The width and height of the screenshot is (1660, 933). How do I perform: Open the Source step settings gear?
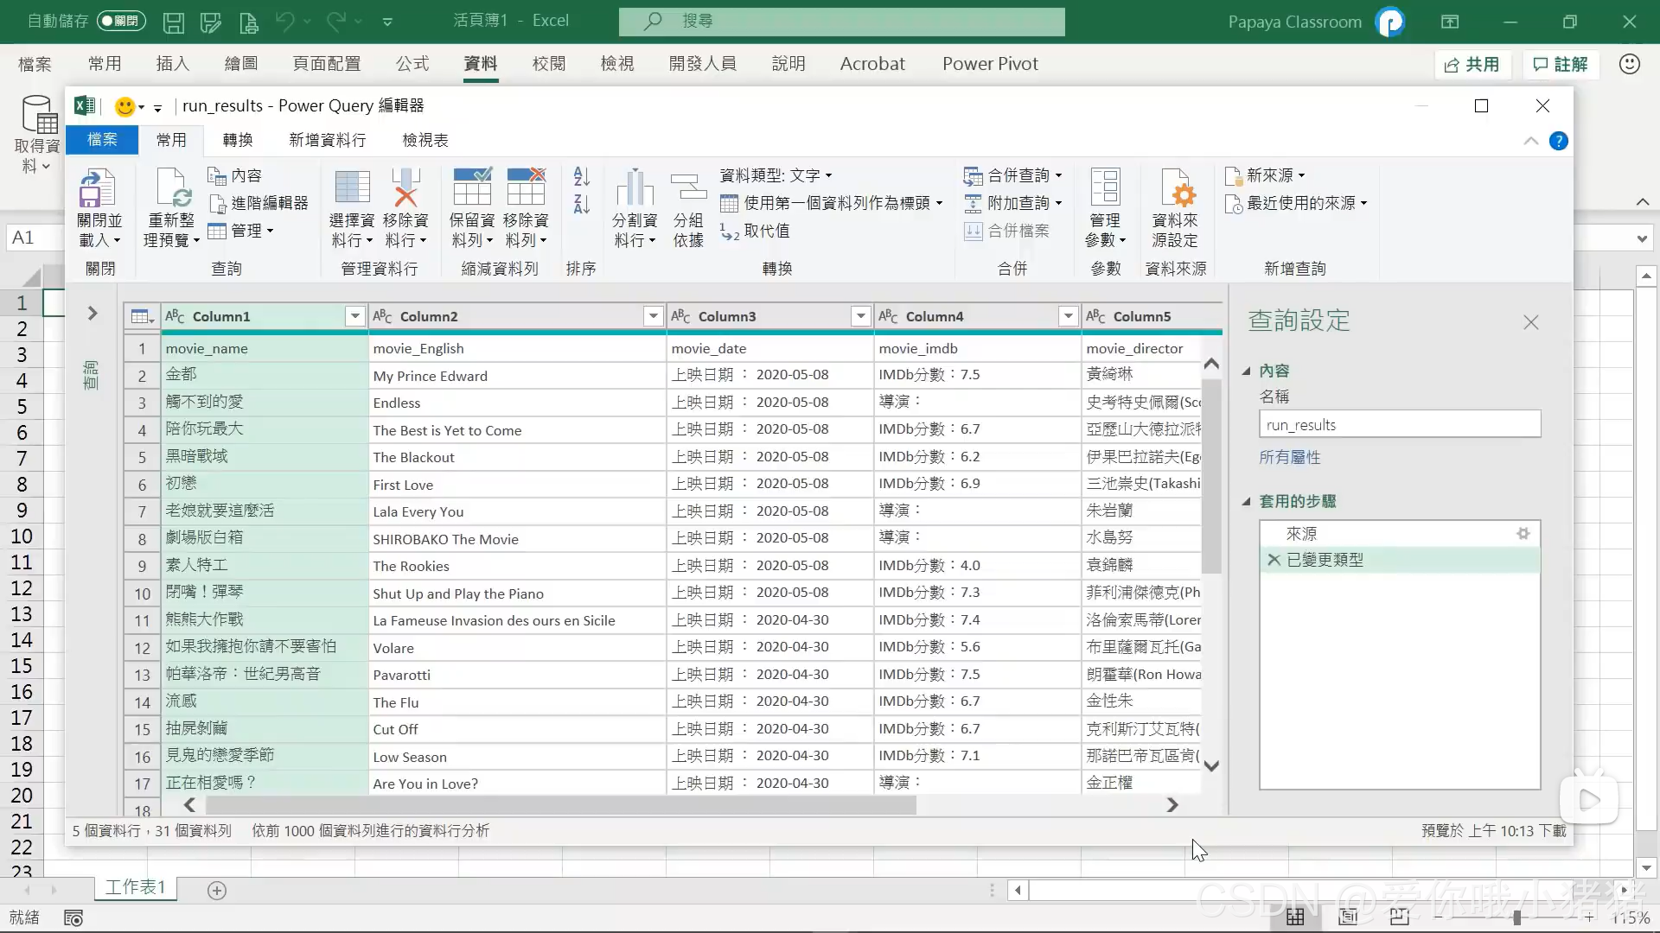(x=1523, y=534)
